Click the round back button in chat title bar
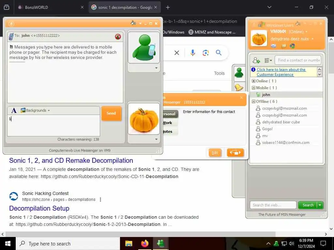The height and width of the screenshot is (250, 334). tap(11, 24)
